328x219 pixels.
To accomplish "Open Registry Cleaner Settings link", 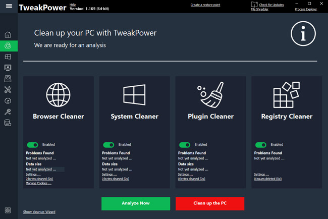I will point(261,175).
